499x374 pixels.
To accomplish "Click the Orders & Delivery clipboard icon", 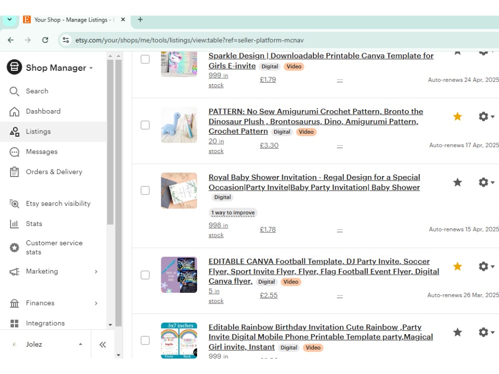I will (14, 172).
